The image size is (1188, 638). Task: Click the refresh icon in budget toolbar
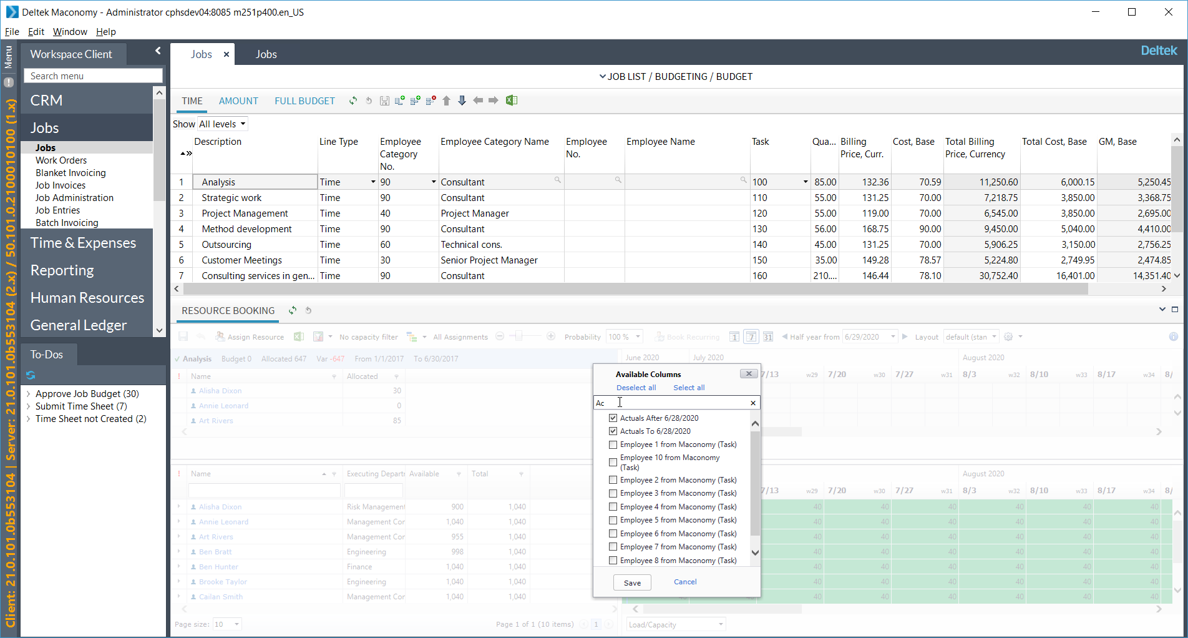tap(353, 101)
